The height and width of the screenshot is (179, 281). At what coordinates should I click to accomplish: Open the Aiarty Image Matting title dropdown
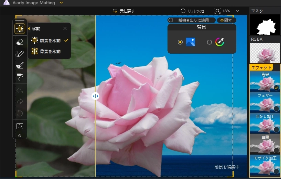[61, 3]
